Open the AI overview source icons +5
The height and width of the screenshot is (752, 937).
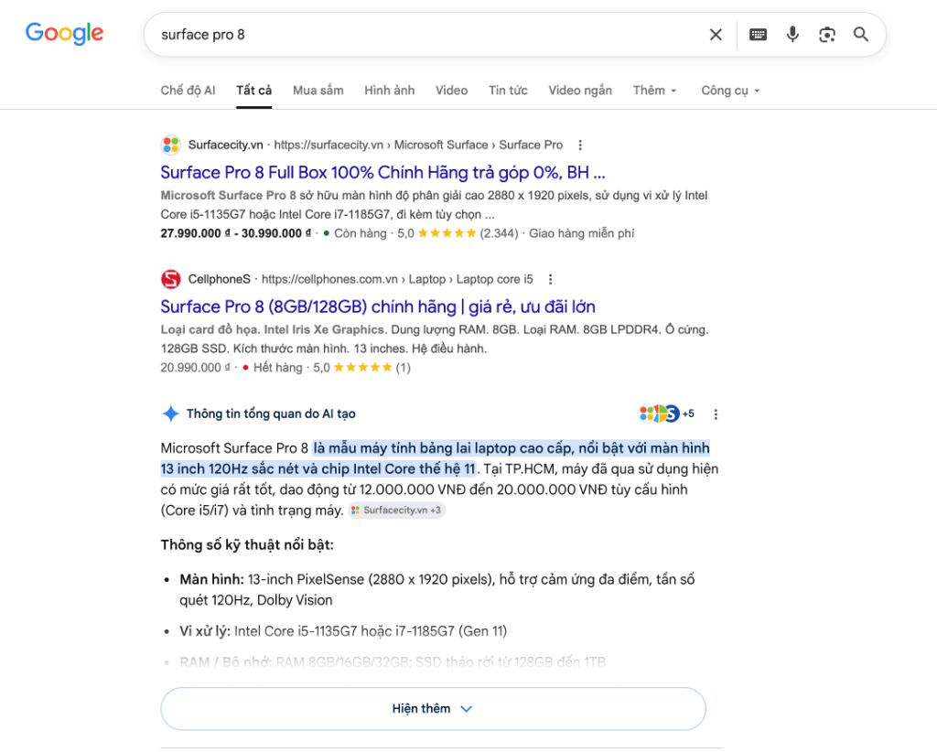point(666,414)
